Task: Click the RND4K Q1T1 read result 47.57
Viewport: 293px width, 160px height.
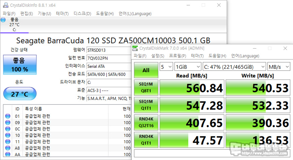Action: coord(192,140)
